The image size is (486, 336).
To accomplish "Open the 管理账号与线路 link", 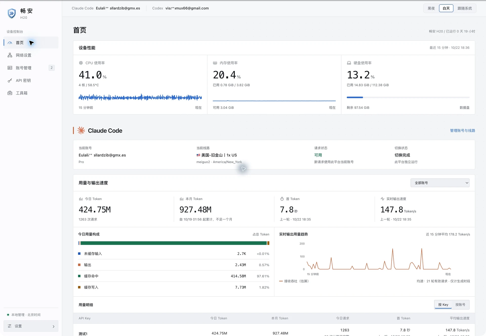I will [462, 131].
